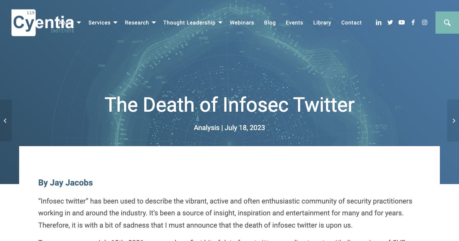Go to previous post using left arrow
The width and height of the screenshot is (459, 241).
(x=5, y=120)
